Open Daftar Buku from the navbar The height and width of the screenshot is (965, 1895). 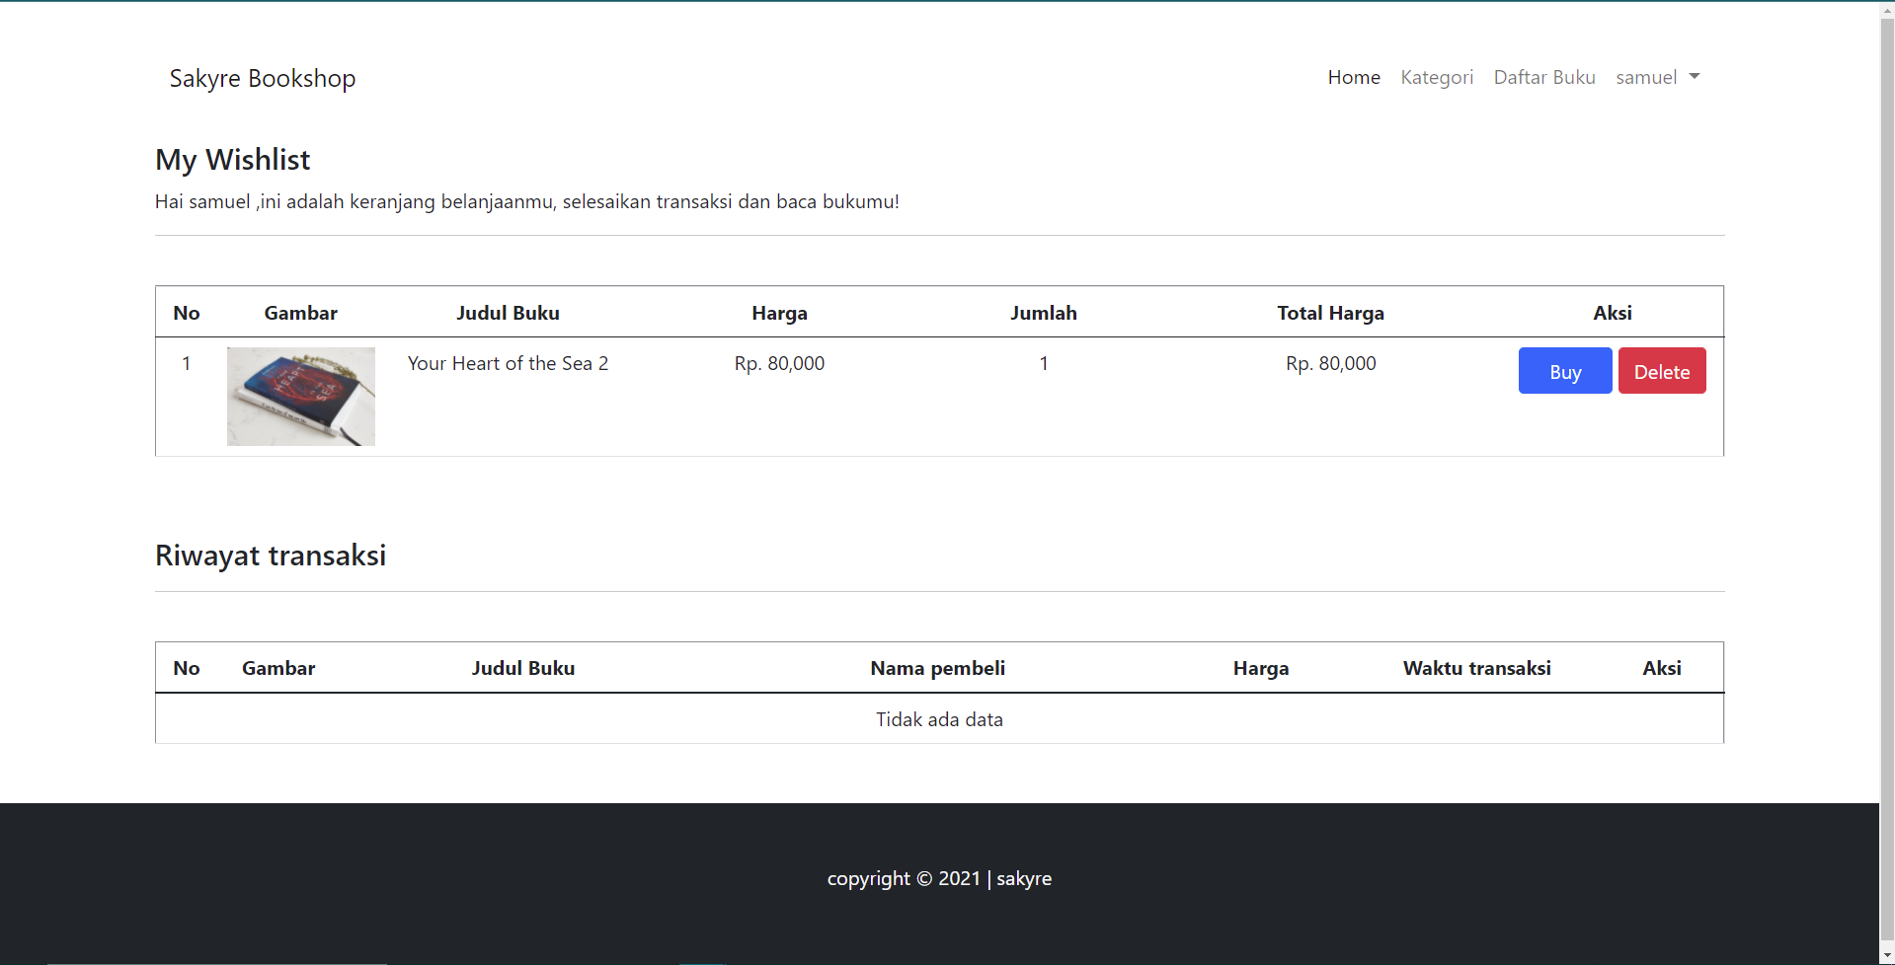tap(1543, 77)
